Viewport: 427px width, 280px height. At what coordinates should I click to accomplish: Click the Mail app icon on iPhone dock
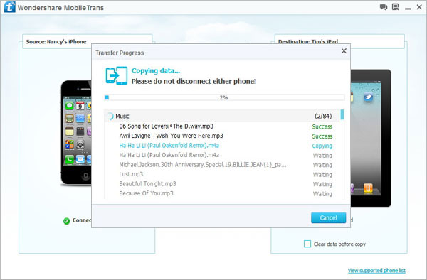pos(80,159)
